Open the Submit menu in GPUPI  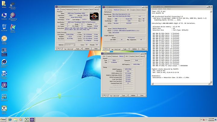160,9
